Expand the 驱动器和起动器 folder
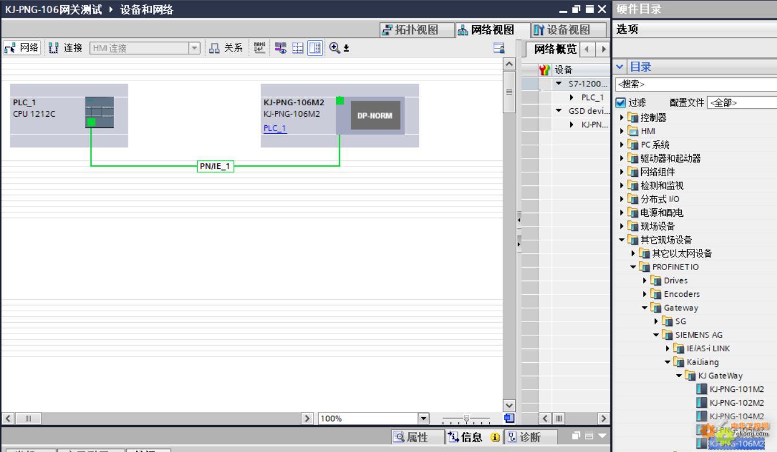Viewport: 777px width, 452px height. click(623, 158)
